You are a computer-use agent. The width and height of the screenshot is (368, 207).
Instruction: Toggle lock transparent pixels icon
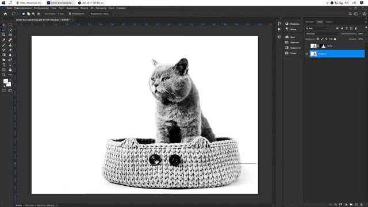(x=318, y=39)
